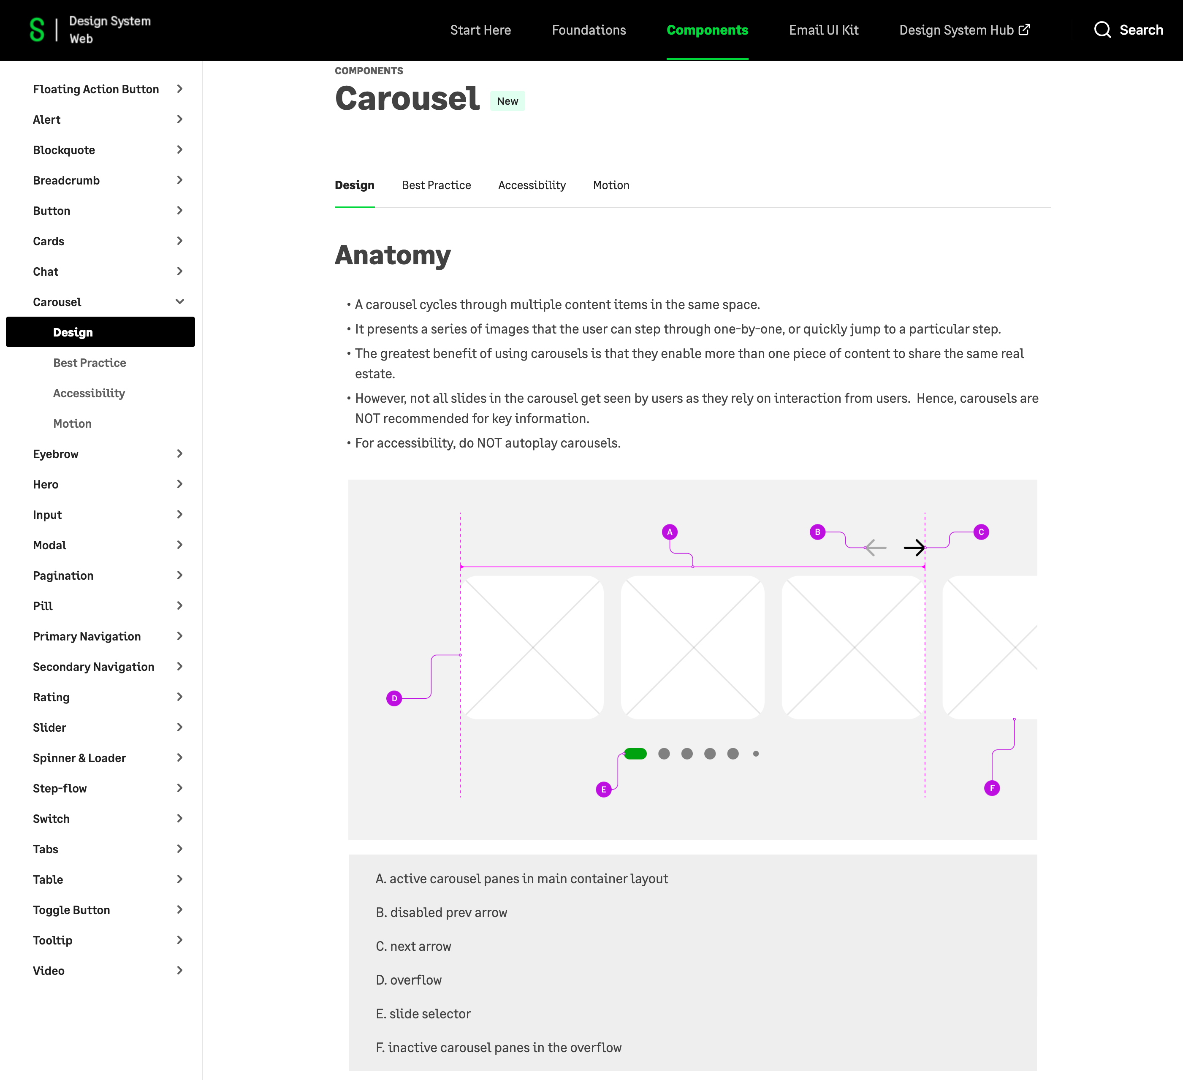The height and width of the screenshot is (1080, 1183).
Task: Select Components in top navigation
Action: coord(707,30)
